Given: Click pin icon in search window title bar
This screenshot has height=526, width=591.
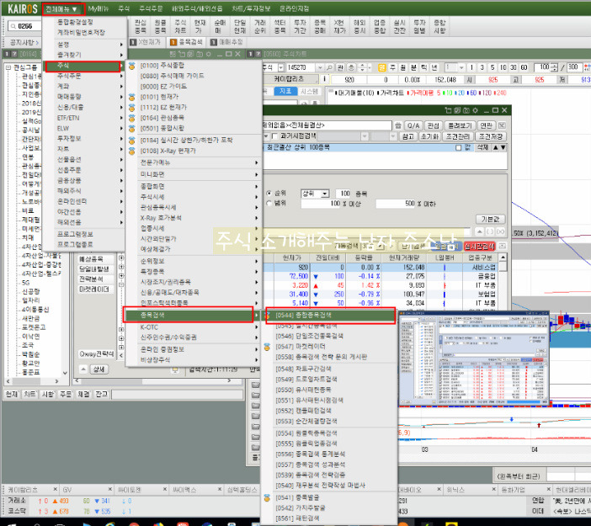Looking at the screenshot, I should 448,110.
